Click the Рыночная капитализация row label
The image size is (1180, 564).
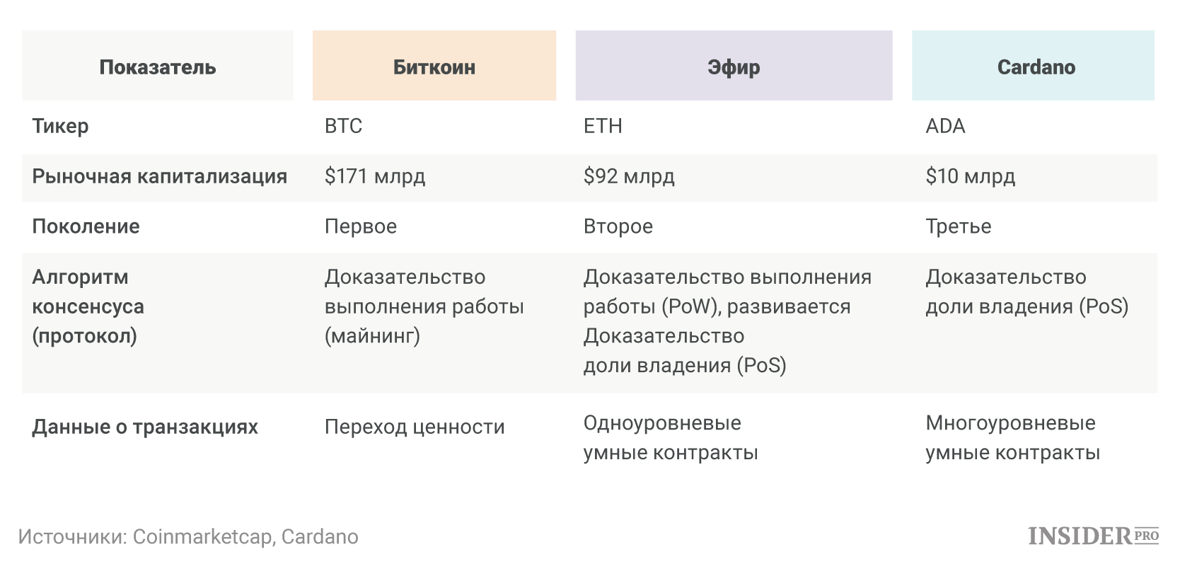[x=160, y=176]
